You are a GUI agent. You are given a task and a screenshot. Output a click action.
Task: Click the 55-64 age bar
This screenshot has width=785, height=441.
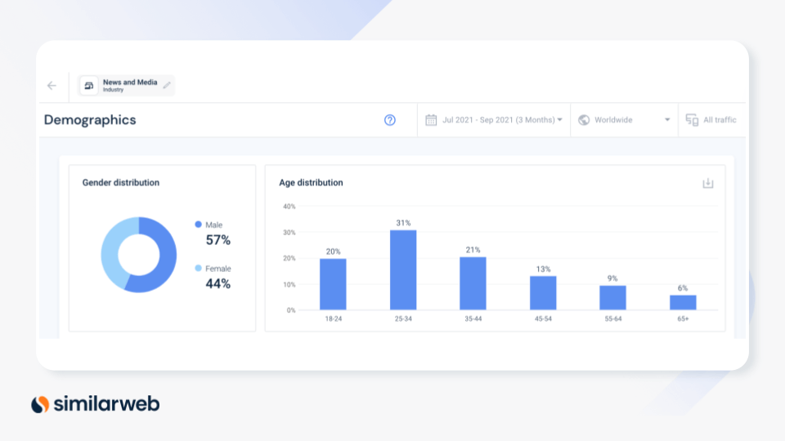coord(612,298)
